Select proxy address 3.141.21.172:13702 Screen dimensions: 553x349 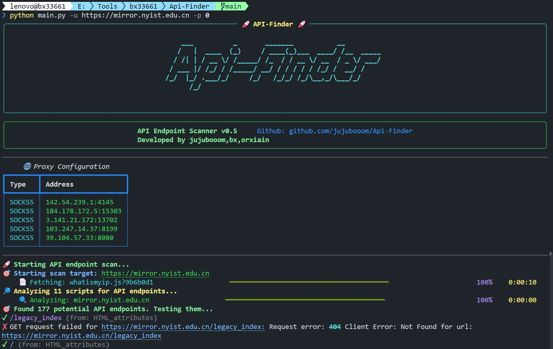81,220
